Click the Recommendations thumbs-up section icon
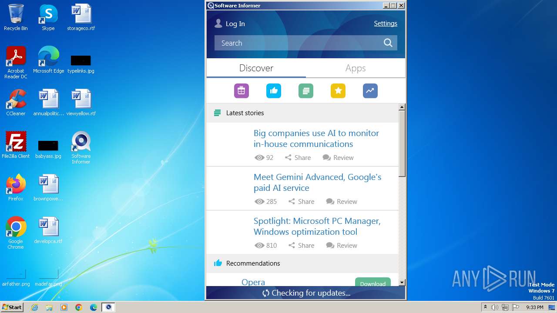Viewport: 557px width, 313px height. coord(218,263)
